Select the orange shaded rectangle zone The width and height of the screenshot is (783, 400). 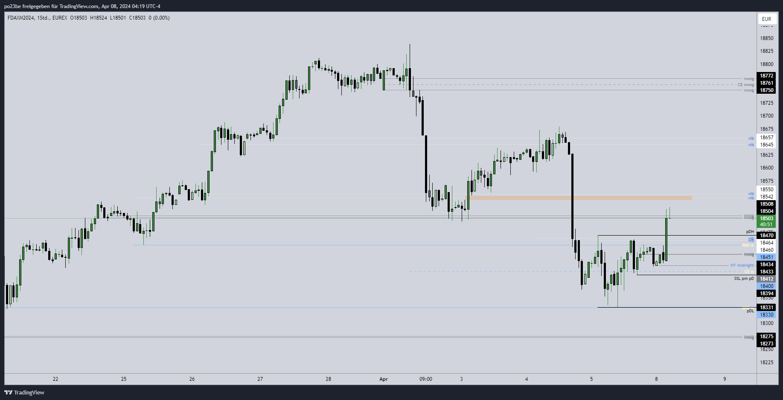click(x=580, y=198)
